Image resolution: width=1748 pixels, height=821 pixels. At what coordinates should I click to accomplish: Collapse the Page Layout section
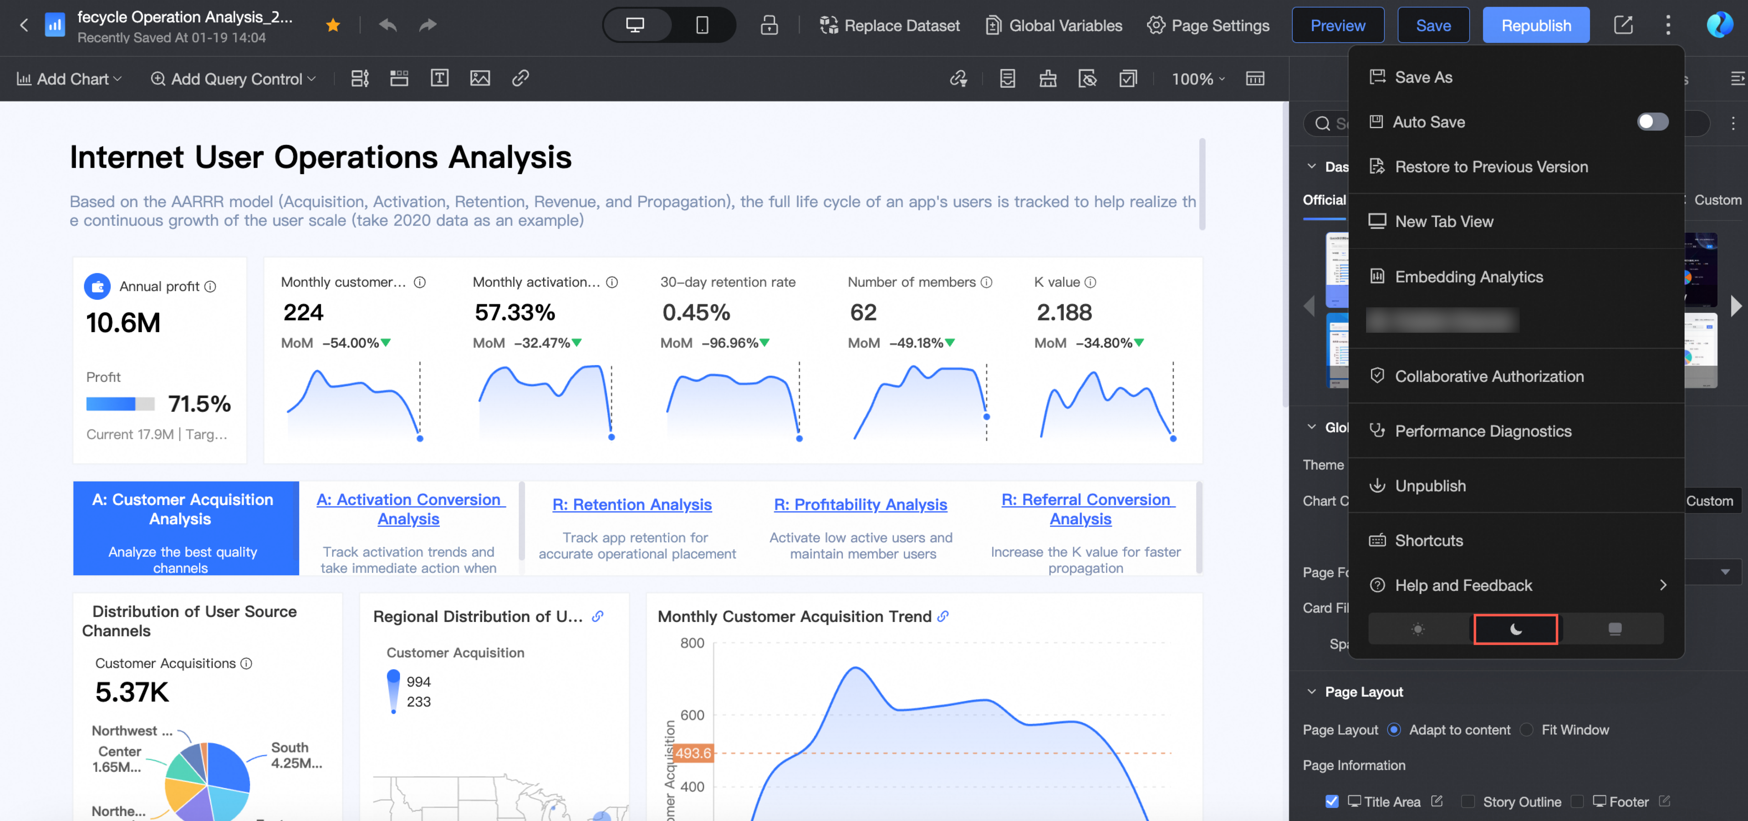[1311, 692]
